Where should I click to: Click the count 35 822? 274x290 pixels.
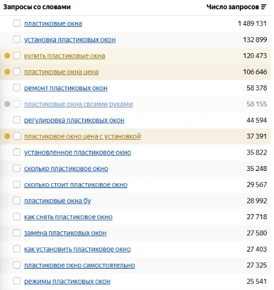click(257, 153)
